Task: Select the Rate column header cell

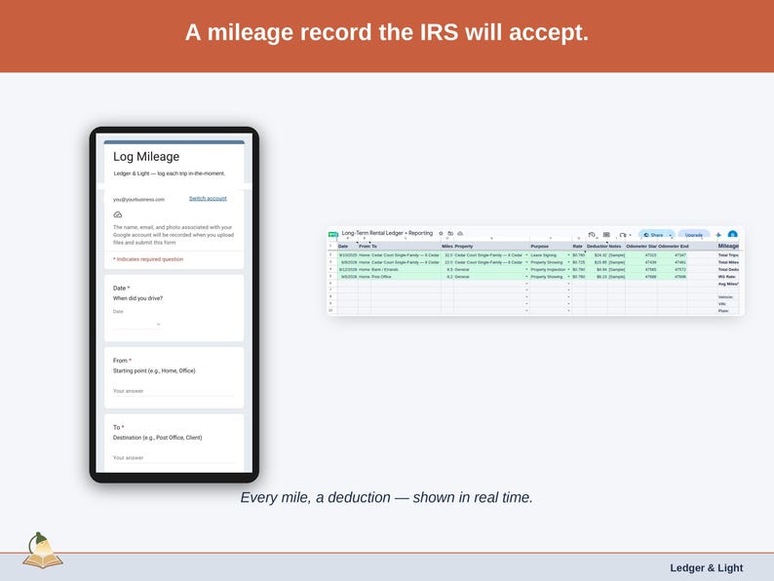Action: click(x=578, y=246)
